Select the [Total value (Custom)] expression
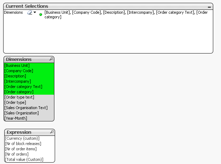The width and height of the screenshot is (221, 164). (30, 159)
